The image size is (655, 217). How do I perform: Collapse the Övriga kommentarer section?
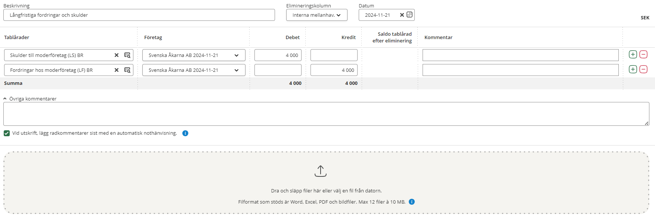5,99
